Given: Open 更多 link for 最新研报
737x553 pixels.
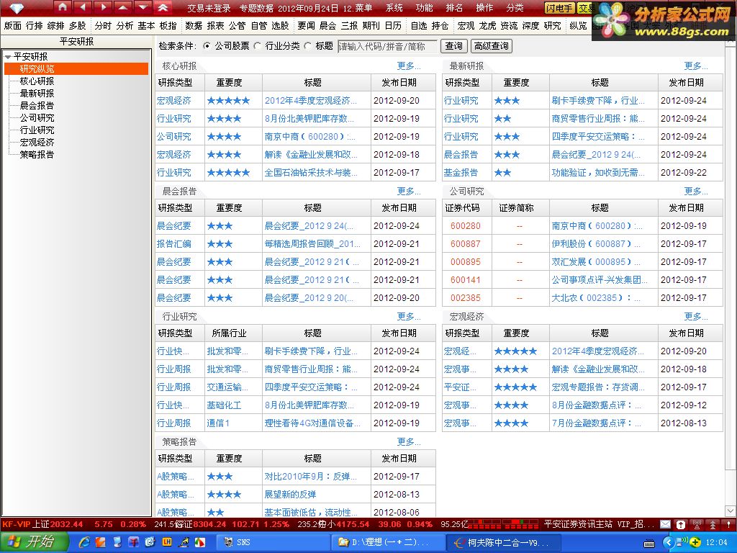Looking at the screenshot, I should coord(696,66).
